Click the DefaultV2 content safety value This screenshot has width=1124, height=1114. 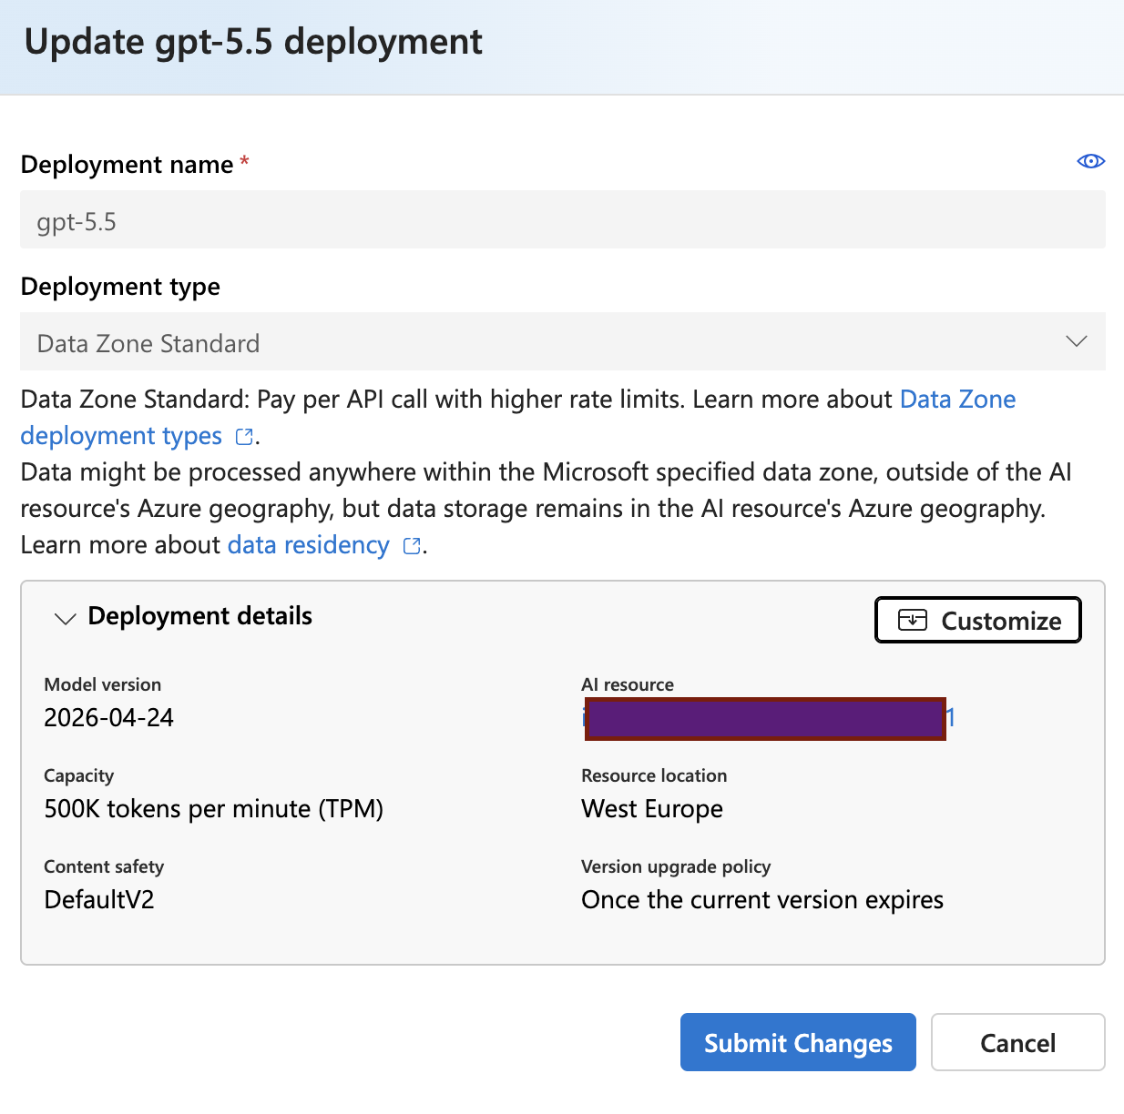coord(99,900)
